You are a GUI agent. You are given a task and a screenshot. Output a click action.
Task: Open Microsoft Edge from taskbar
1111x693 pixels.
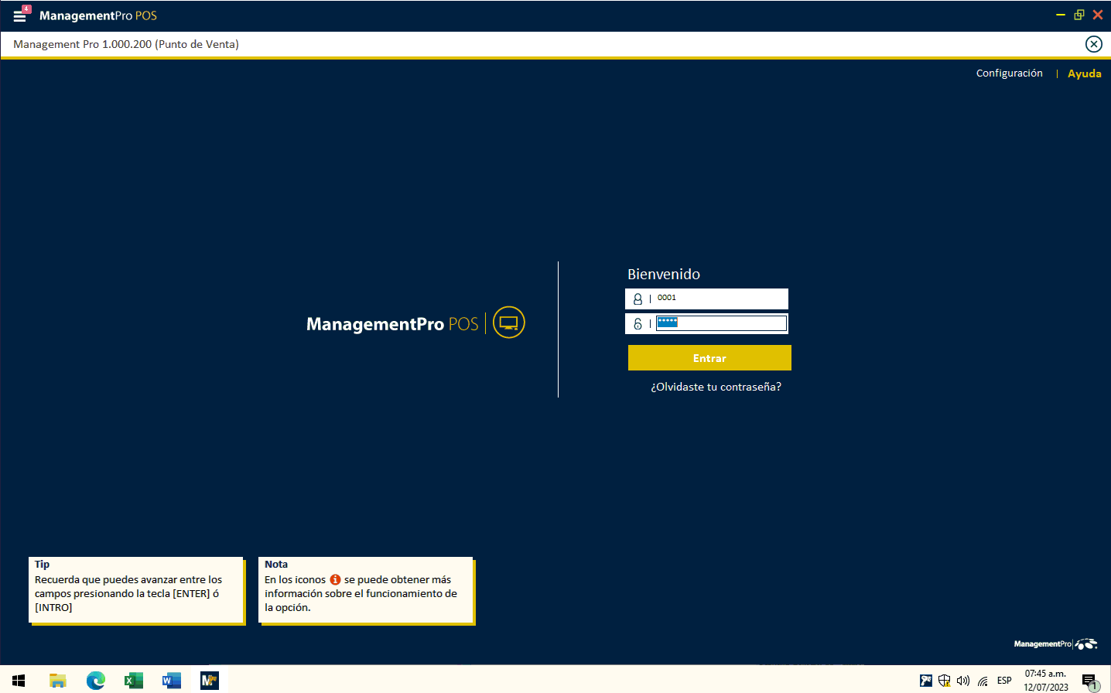pos(96,681)
